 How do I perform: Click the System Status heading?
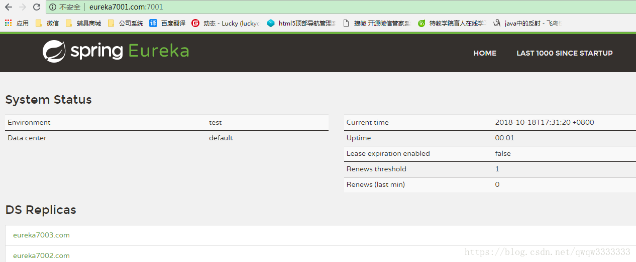(x=49, y=100)
